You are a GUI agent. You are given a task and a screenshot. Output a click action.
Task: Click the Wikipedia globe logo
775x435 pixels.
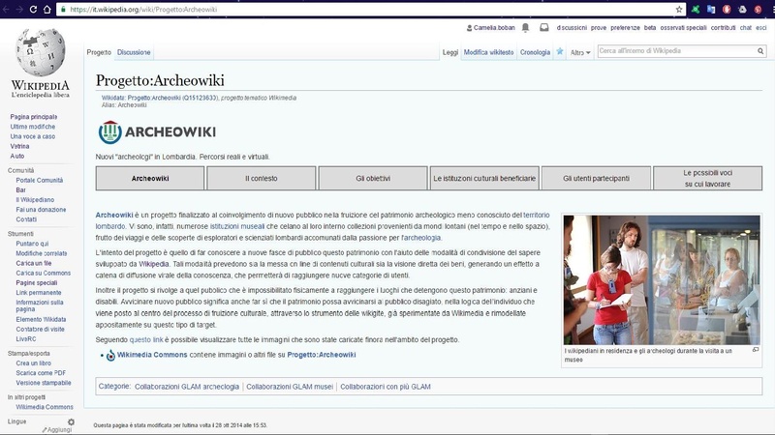tap(40, 52)
